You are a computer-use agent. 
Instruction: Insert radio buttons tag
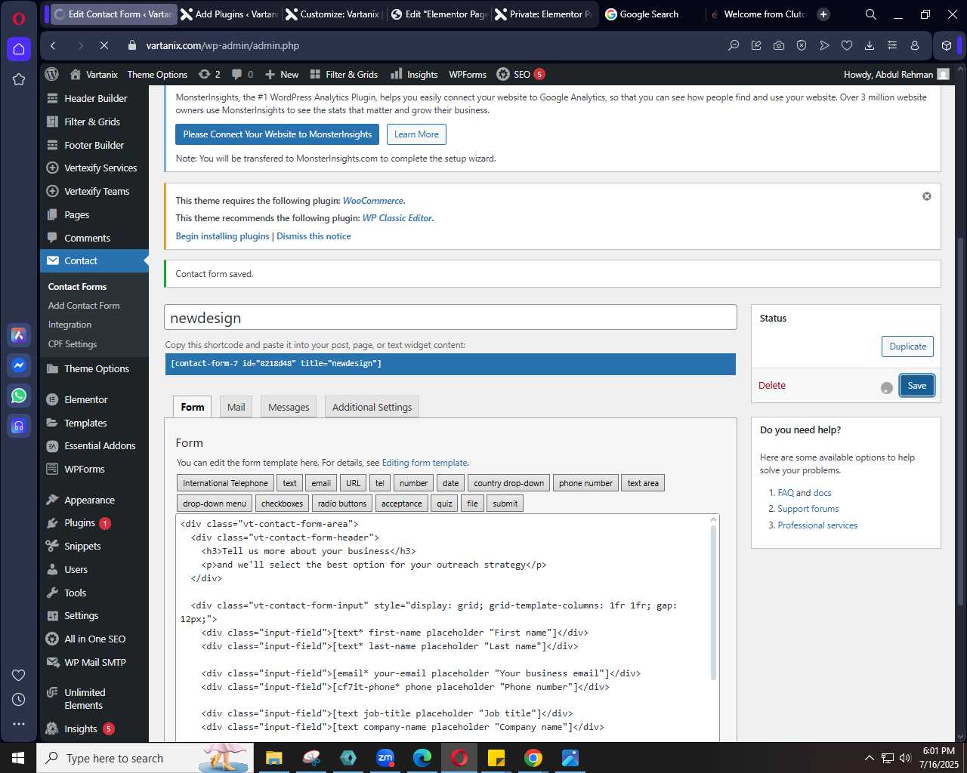coord(341,504)
